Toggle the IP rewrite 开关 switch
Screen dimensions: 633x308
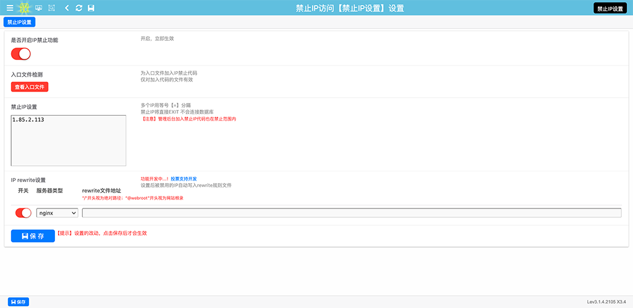[x=23, y=213]
